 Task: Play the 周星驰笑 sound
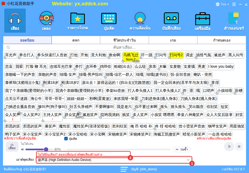point(237,126)
